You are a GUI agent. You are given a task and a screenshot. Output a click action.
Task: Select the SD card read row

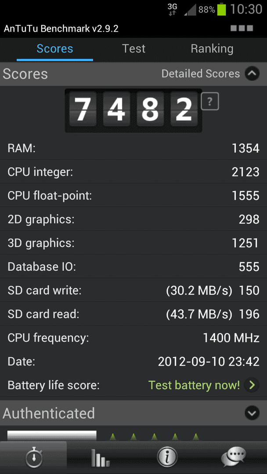point(133,314)
